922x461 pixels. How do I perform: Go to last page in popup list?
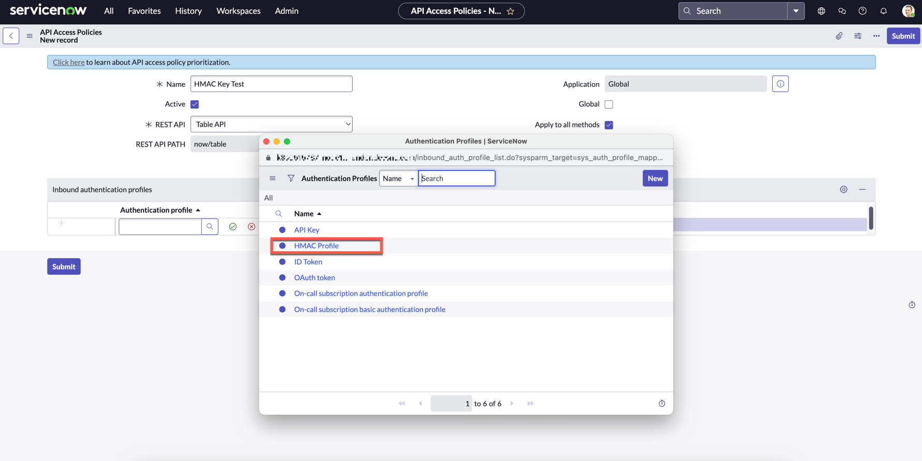(x=530, y=404)
